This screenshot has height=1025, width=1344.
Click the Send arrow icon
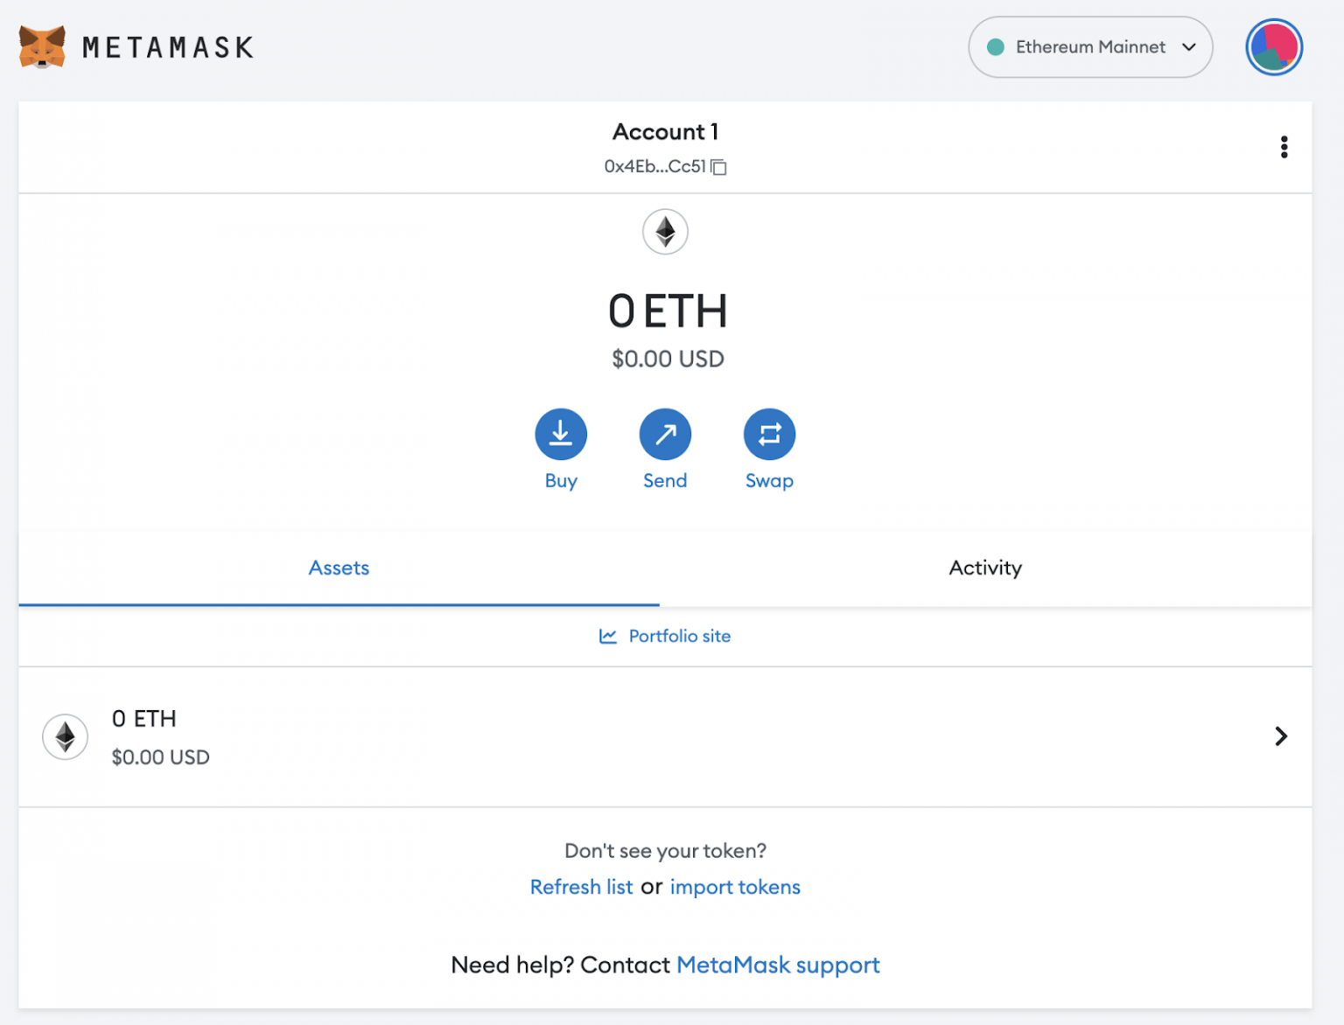(x=665, y=433)
